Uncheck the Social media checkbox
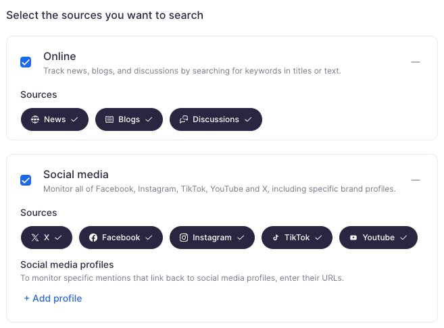Screen dimensions: 444x328 pyautogui.click(x=26, y=180)
